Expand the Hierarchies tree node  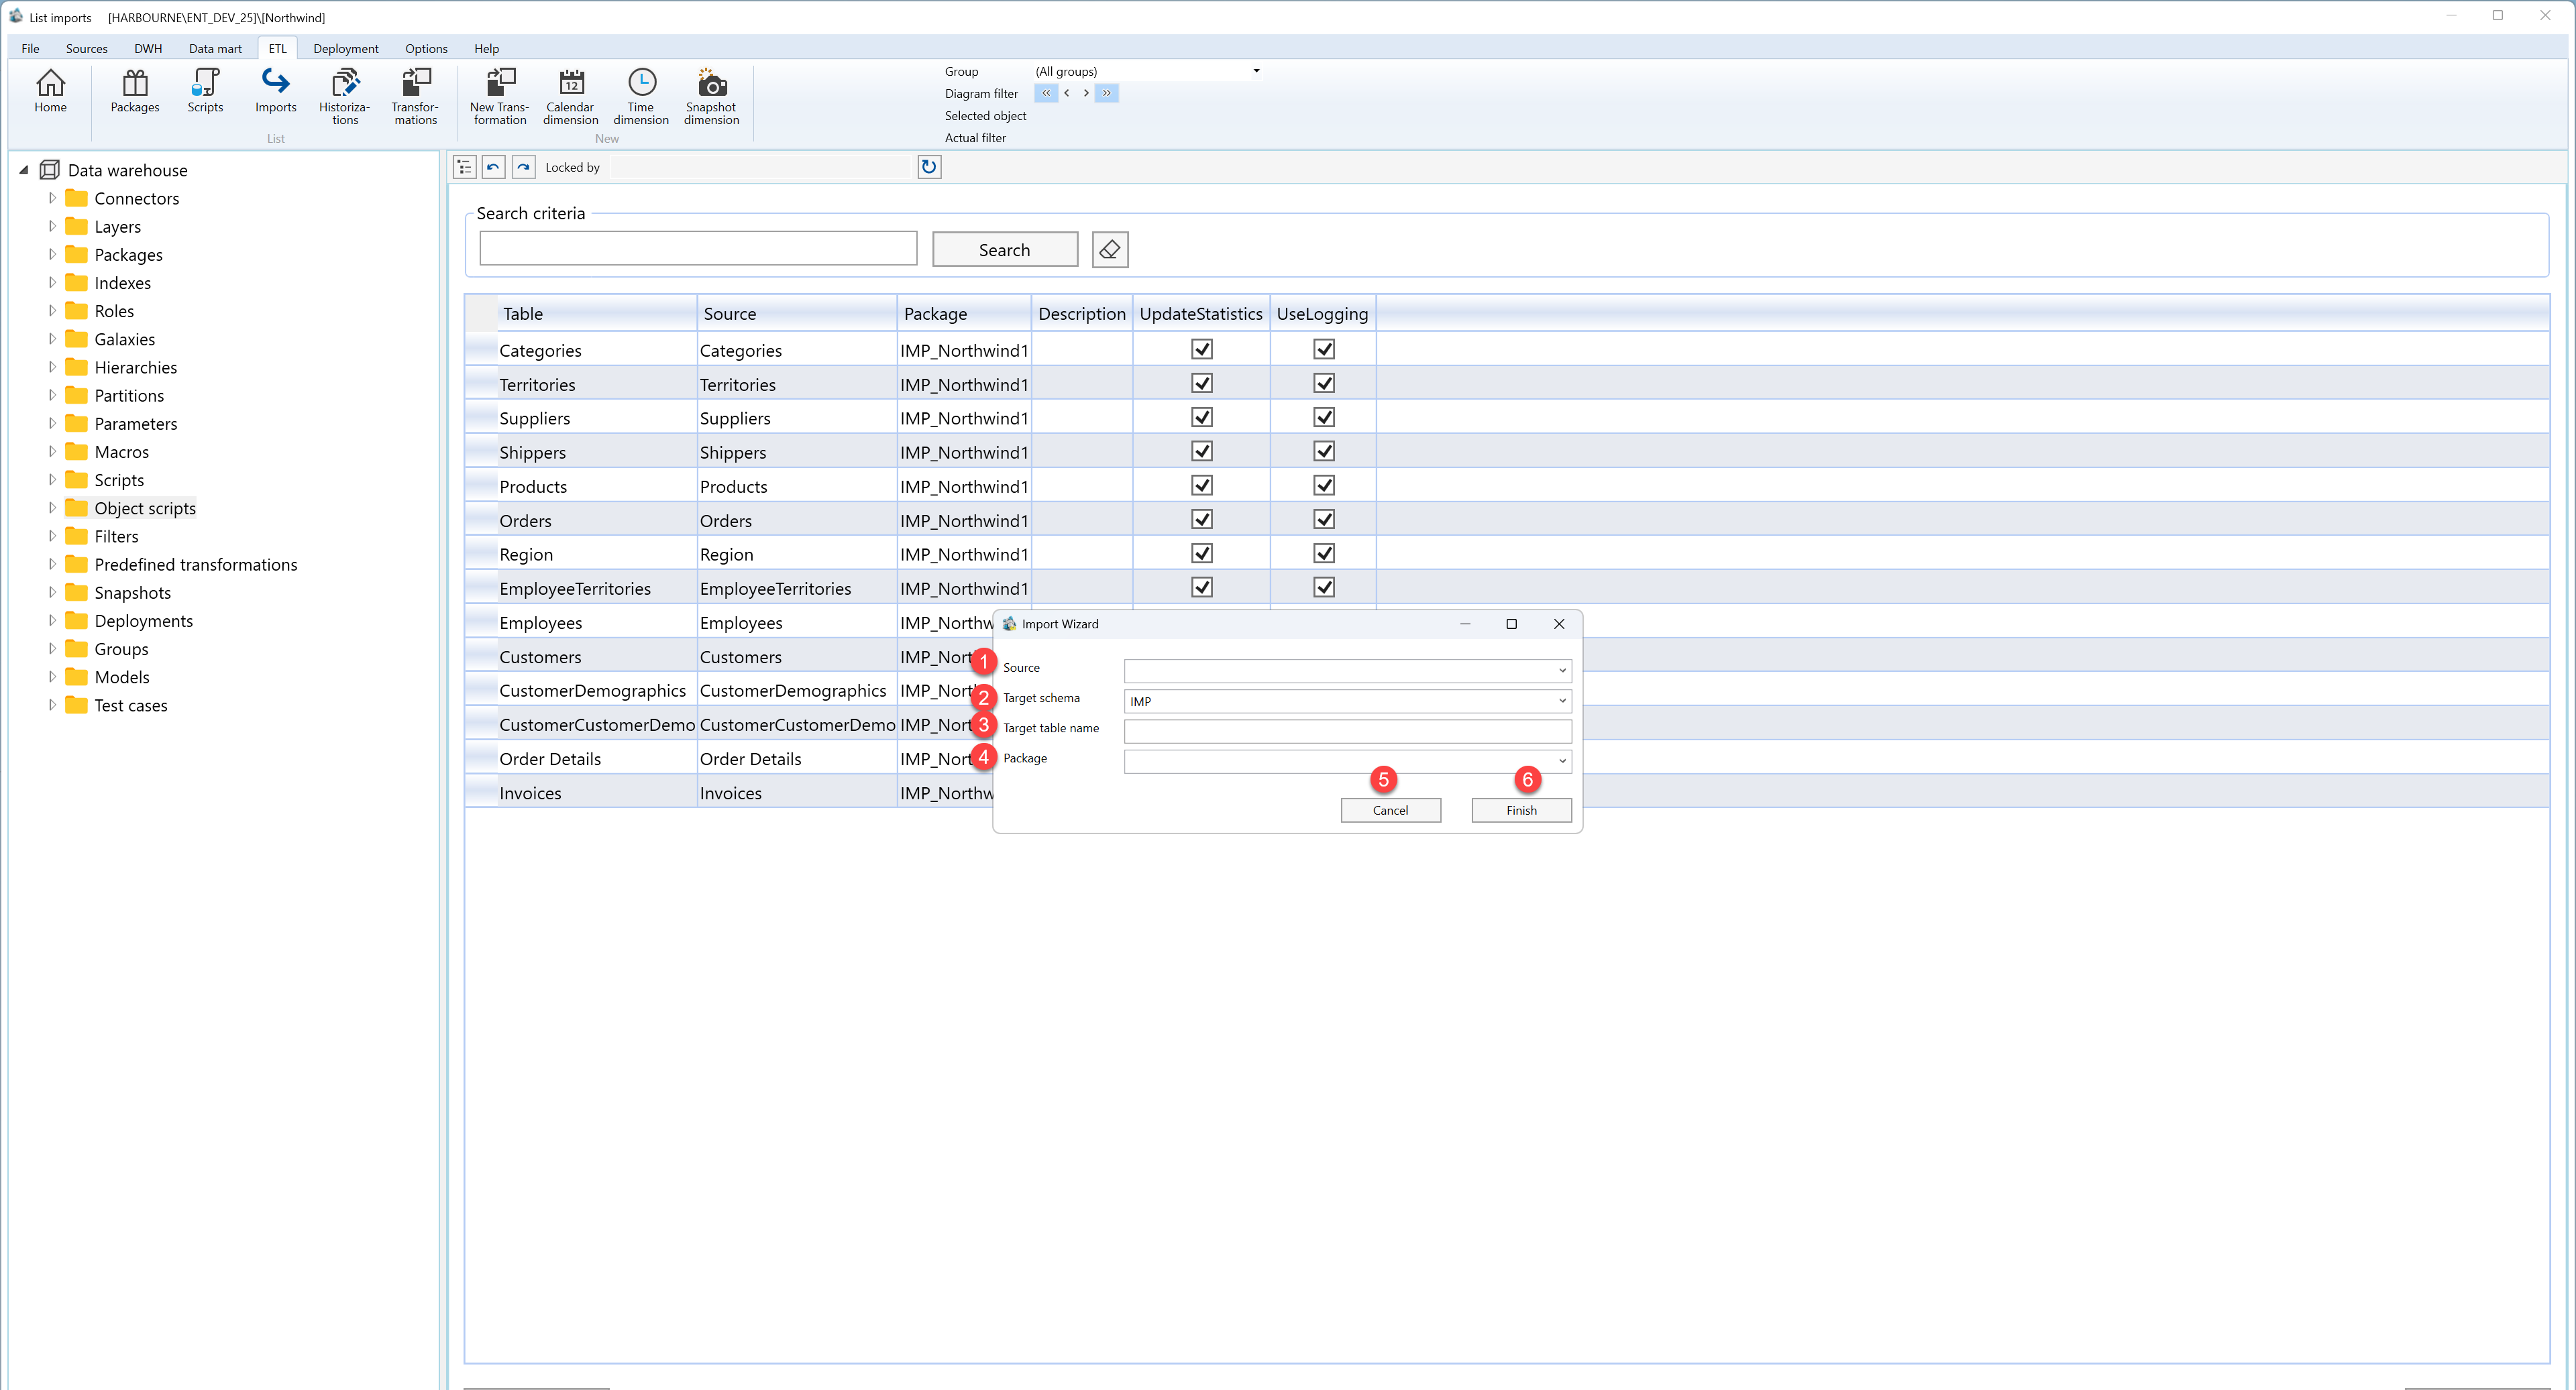tap(52, 367)
